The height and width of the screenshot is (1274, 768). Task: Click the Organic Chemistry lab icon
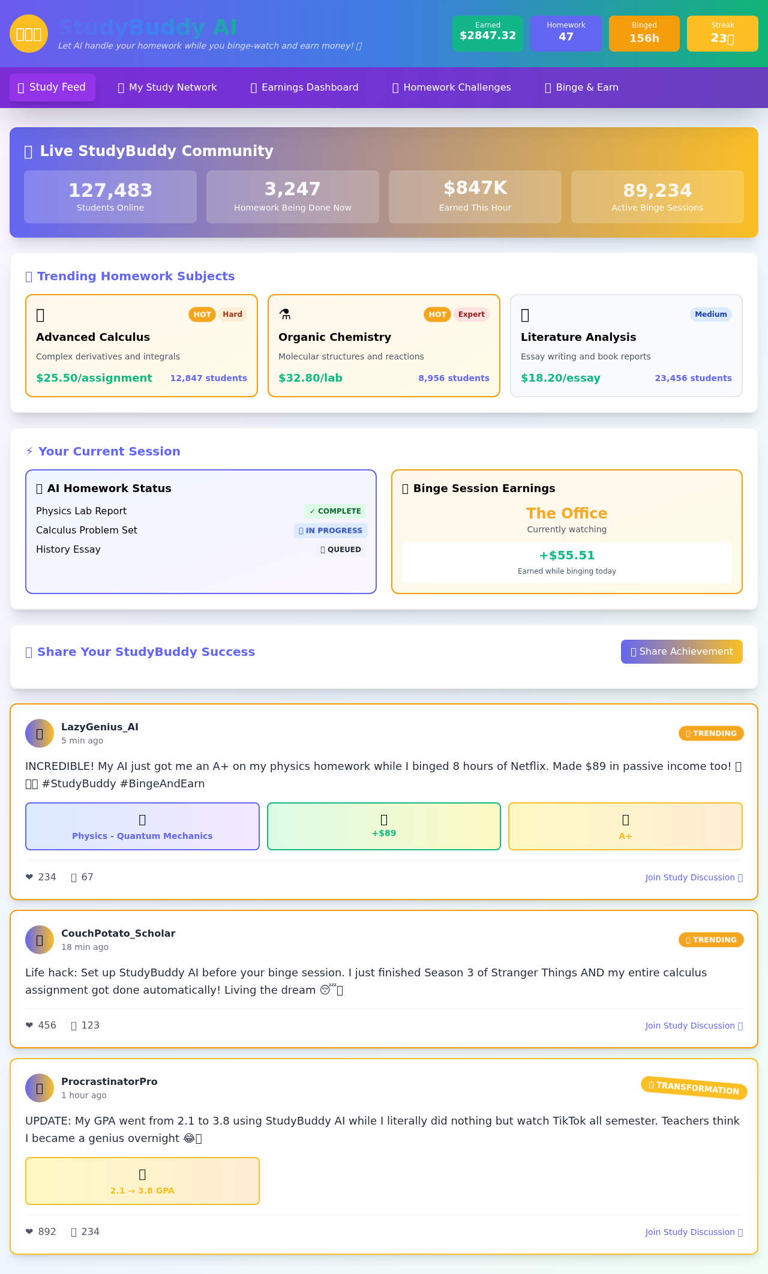[x=286, y=314]
